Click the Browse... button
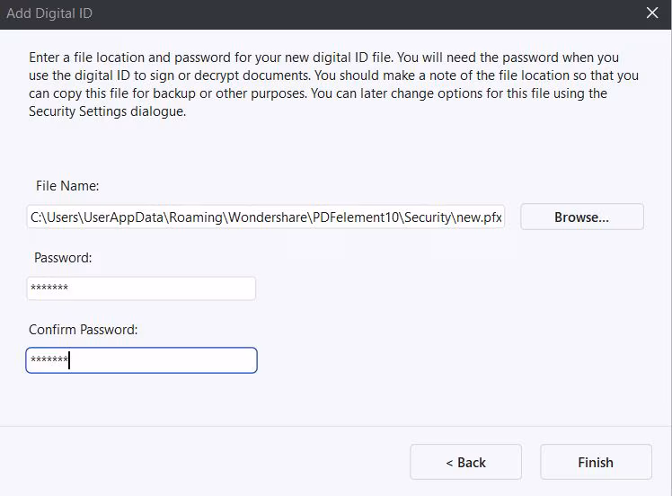672x496 pixels. point(581,217)
